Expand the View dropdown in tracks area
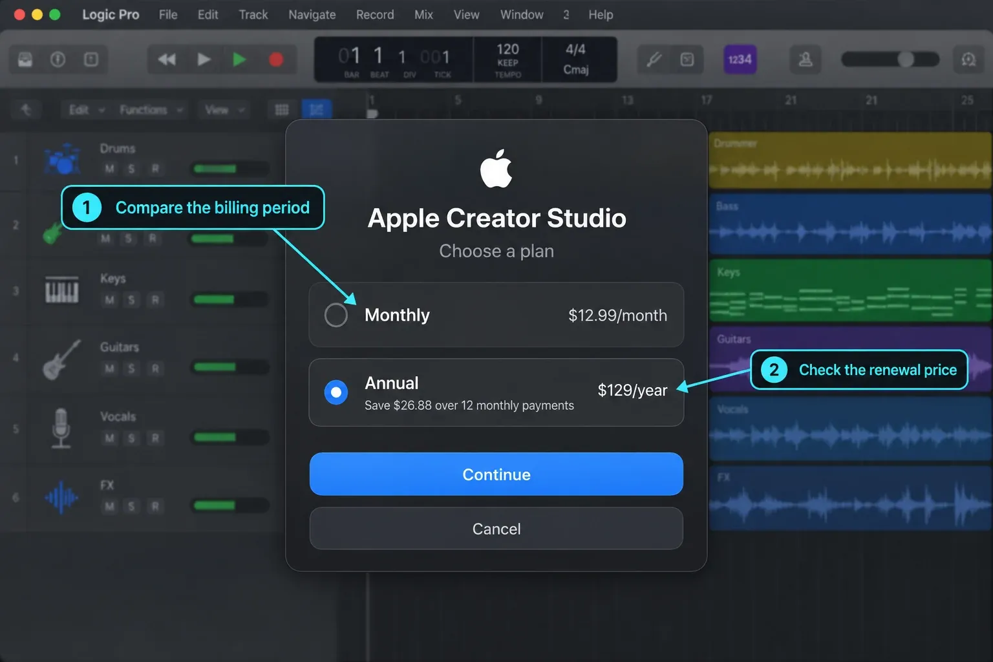Image resolution: width=993 pixels, height=662 pixels. tap(224, 110)
